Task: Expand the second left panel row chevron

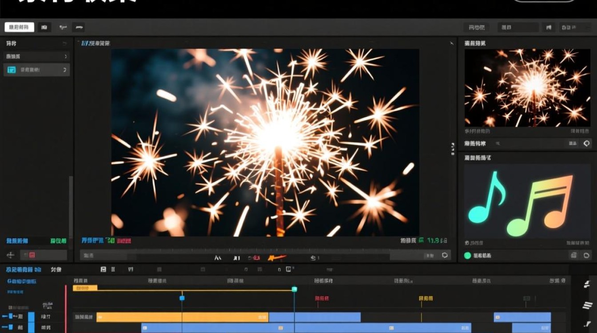Action: [66, 56]
